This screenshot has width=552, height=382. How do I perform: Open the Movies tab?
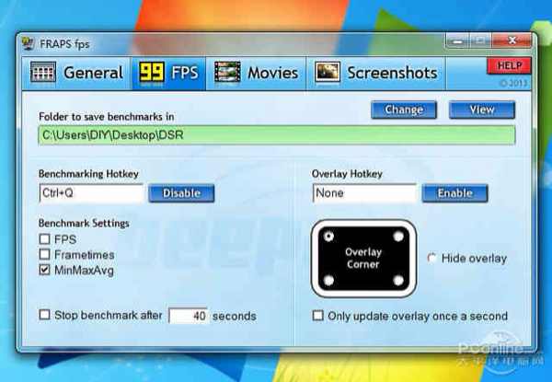click(256, 73)
